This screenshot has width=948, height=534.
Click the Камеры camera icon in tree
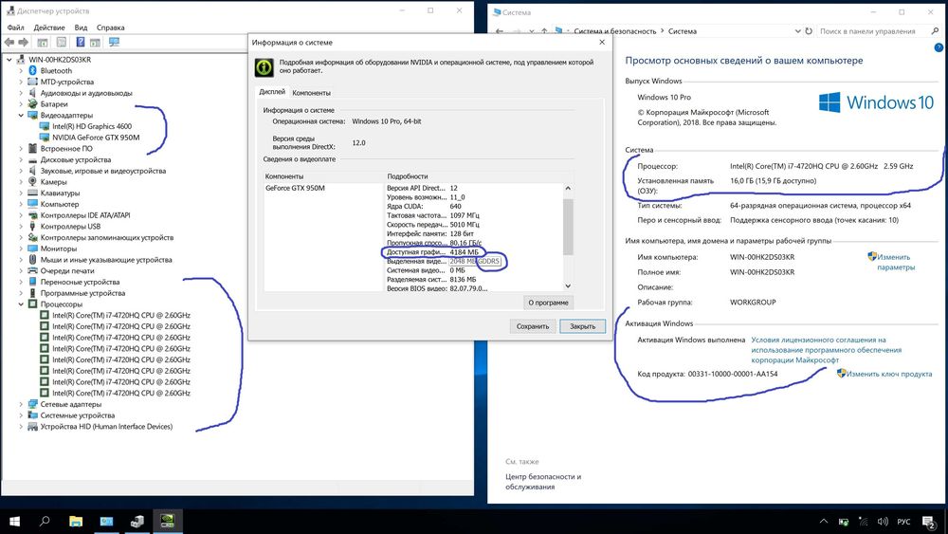click(32, 181)
